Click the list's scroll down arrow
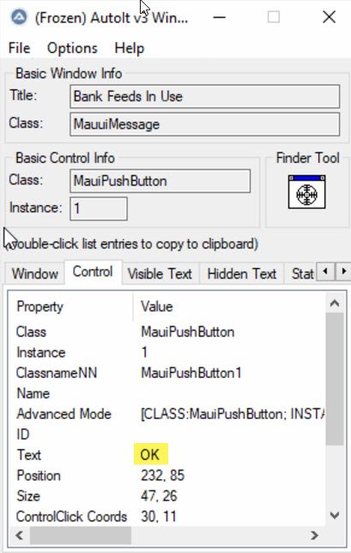 coord(335,515)
